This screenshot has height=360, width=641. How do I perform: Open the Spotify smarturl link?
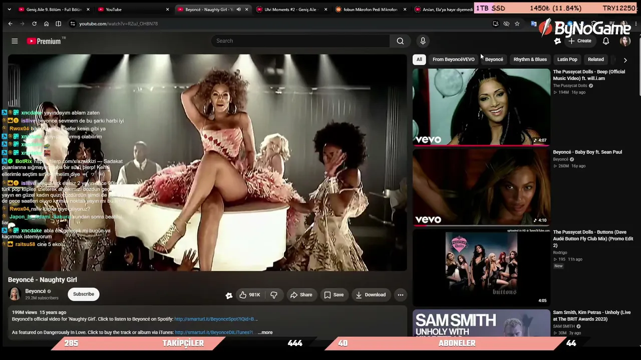click(x=215, y=319)
